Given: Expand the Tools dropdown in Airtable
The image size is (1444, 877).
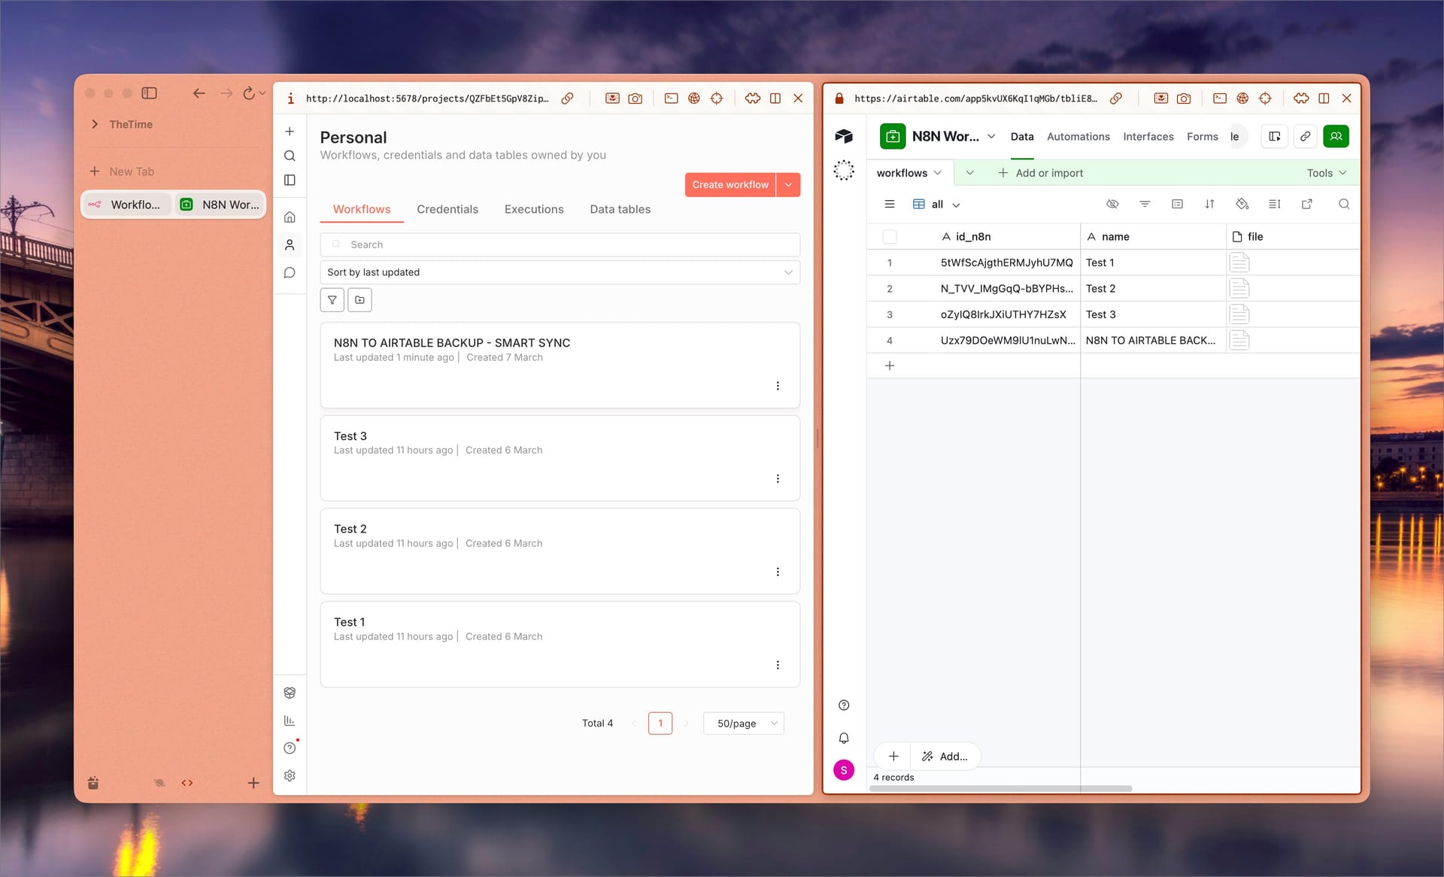Looking at the screenshot, I should [x=1326, y=172].
